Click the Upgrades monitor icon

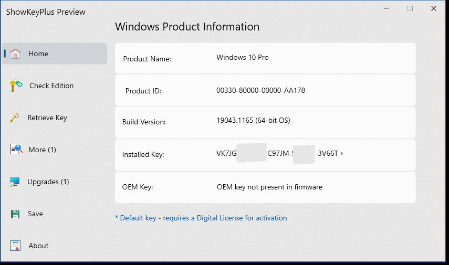coord(14,182)
